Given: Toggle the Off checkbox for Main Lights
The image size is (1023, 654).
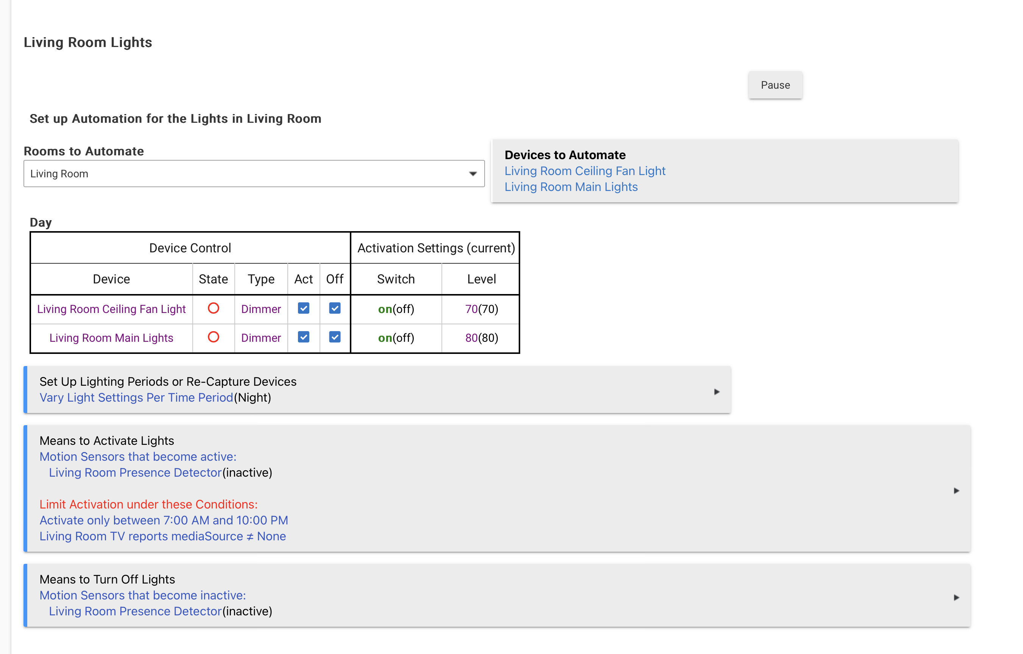Looking at the screenshot, I should pyautogui.click(x=335, y=337).
